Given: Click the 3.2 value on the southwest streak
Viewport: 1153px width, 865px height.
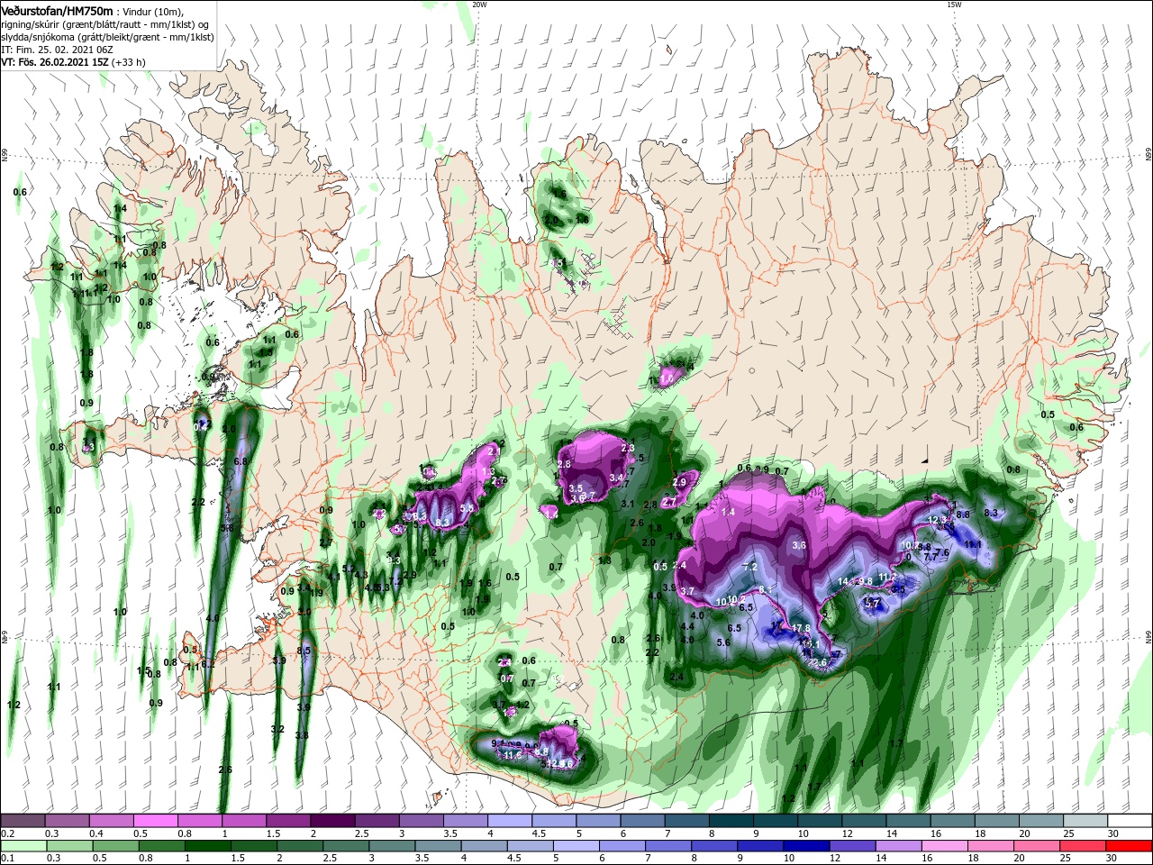Looking at the screenshot, I should tap(277, 729).
